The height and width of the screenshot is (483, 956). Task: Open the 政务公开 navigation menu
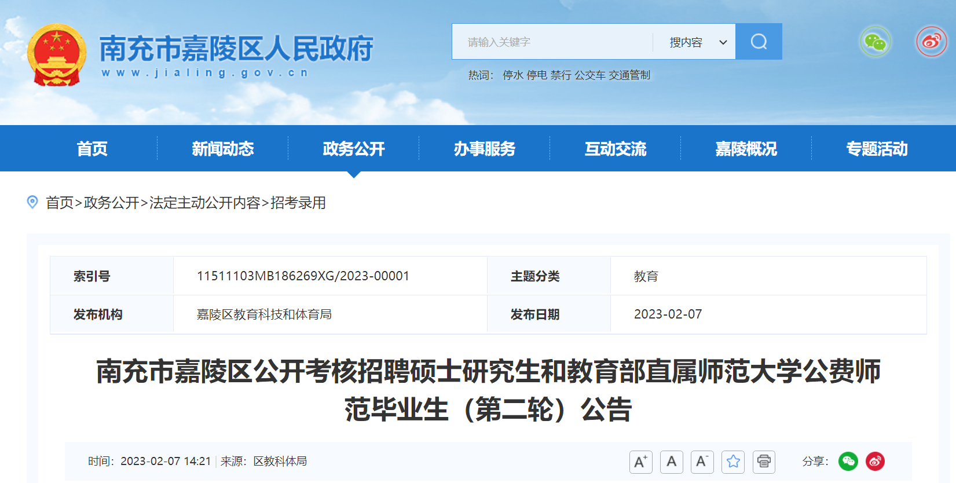[x=353, y=149]
